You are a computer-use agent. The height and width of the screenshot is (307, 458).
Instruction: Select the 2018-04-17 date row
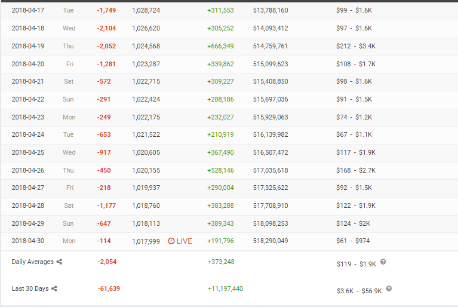tap(229, 11)
